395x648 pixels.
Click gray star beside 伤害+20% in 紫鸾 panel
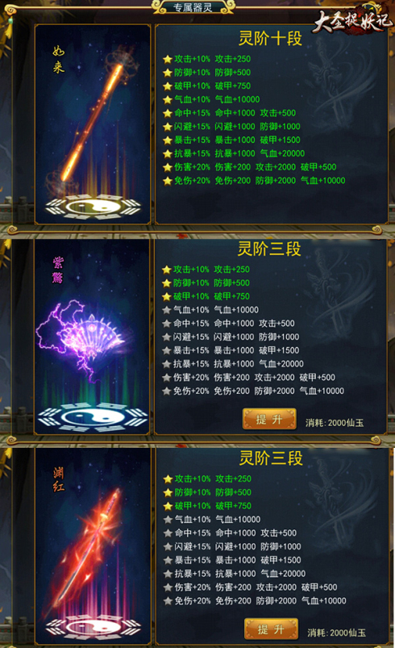(x=166, y=378)
